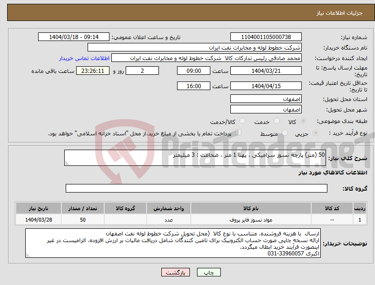Click the buyer organization name field
Image resolution: width=375 pixels, height=285 pixels.
click(195, 47)
